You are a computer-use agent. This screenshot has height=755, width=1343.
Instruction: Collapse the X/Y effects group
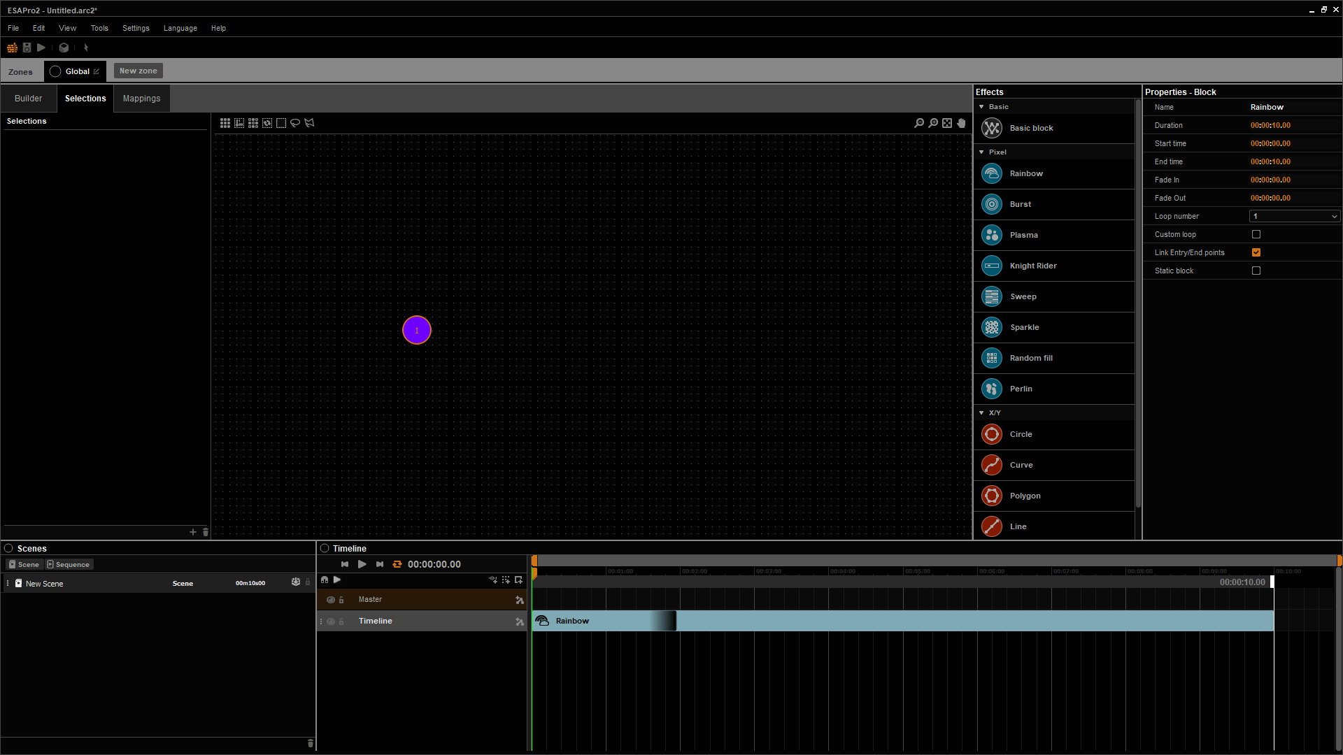(981, 413)
